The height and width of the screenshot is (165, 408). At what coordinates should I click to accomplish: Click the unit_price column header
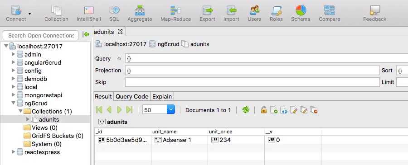[236, 132]
